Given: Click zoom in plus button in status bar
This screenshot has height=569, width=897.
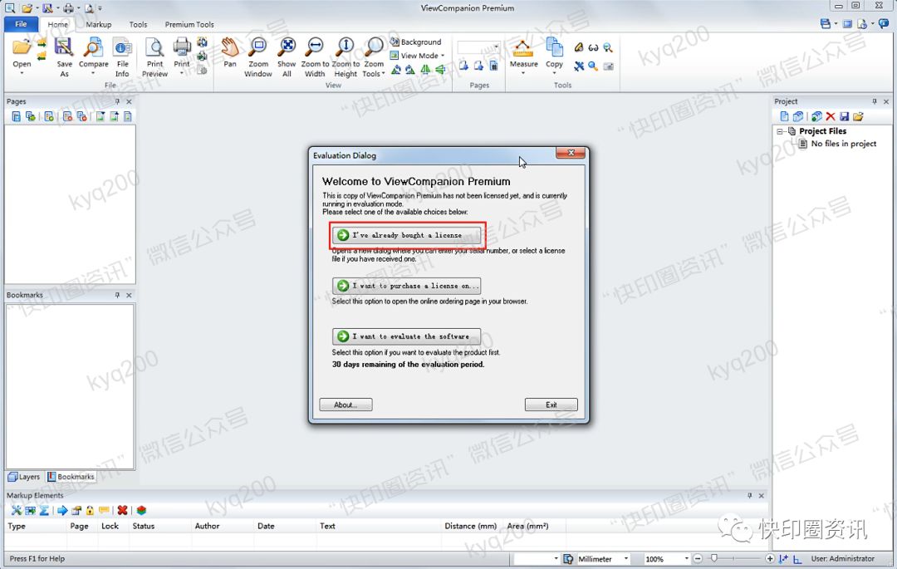Looking at the screenshot, I should [769, 559].
